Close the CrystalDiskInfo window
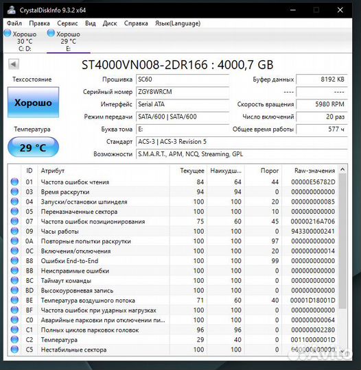The width and height of the screenshot is (361, 370). (x=340, y=10)
